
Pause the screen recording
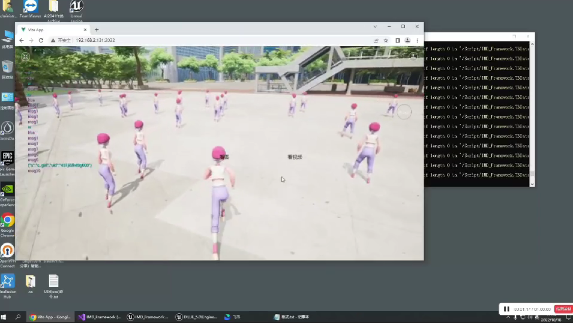[x=506, y=309]
